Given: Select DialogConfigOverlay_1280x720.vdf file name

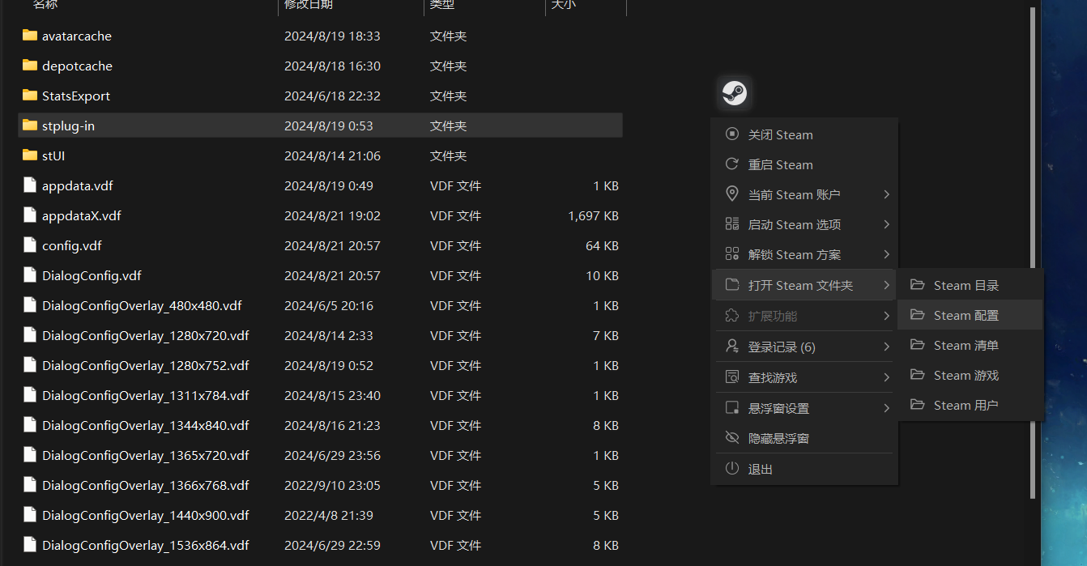Looking at the screenshot, I should coord(146,335).
